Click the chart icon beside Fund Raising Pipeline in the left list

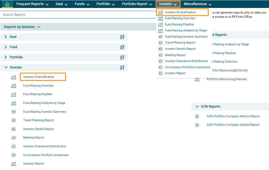point(14,94)
